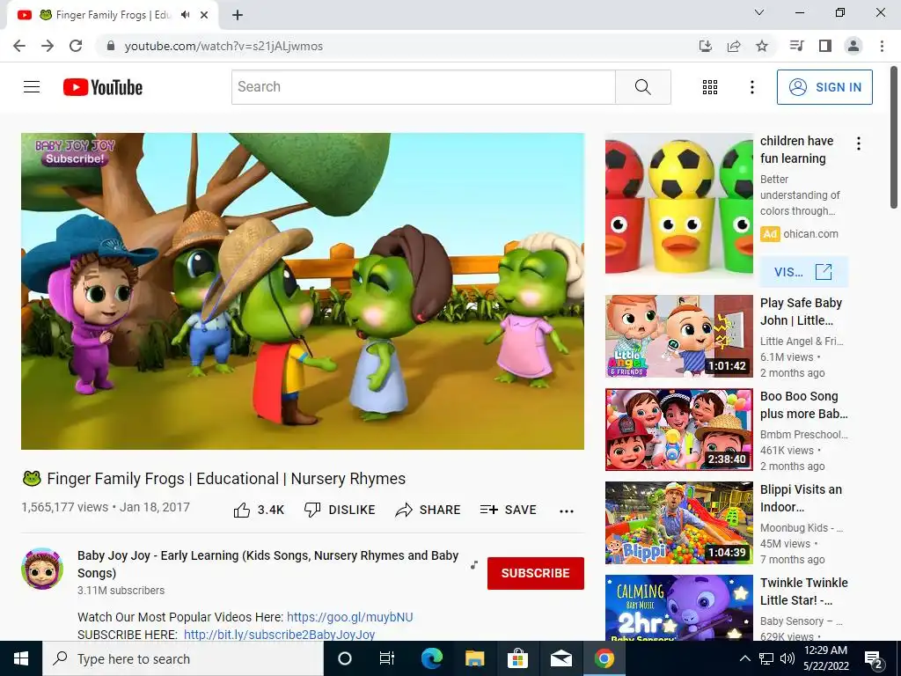Open File Explorer from taskbar
The width and height of the screenshot is (901, 676).
(474, 658)
